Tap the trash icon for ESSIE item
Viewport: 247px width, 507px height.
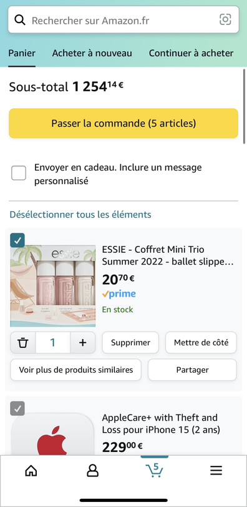click(23, 342)
